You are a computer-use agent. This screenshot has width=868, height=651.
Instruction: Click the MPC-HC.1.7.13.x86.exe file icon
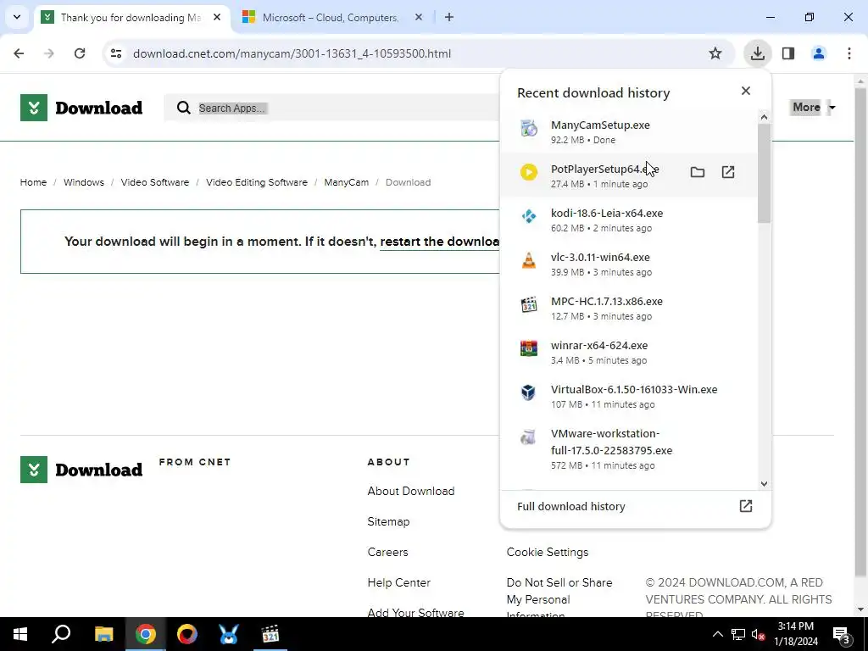point(529,304)
